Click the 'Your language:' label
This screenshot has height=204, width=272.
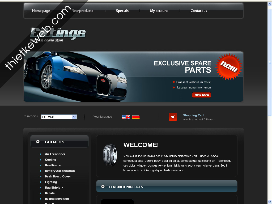[x=103, y=117]
